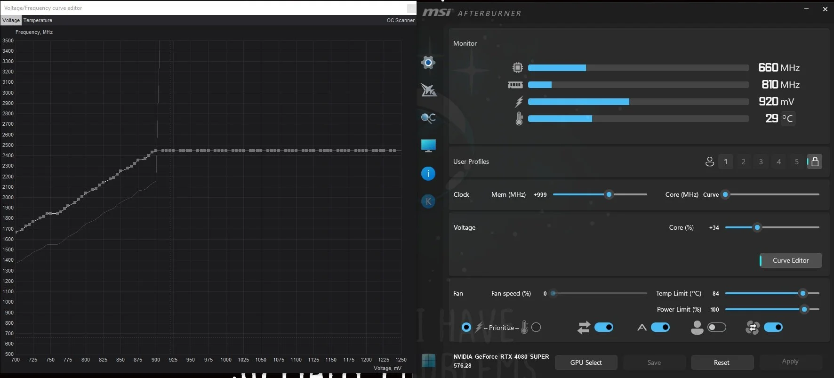Toggle the temp/power limit link switch
The width and height of the screenshot is (834, 378).
pos(604,327)
